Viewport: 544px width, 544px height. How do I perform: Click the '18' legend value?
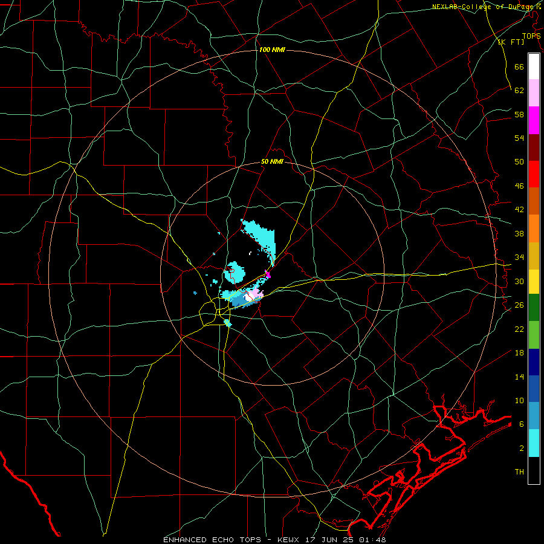click(519, 353)
